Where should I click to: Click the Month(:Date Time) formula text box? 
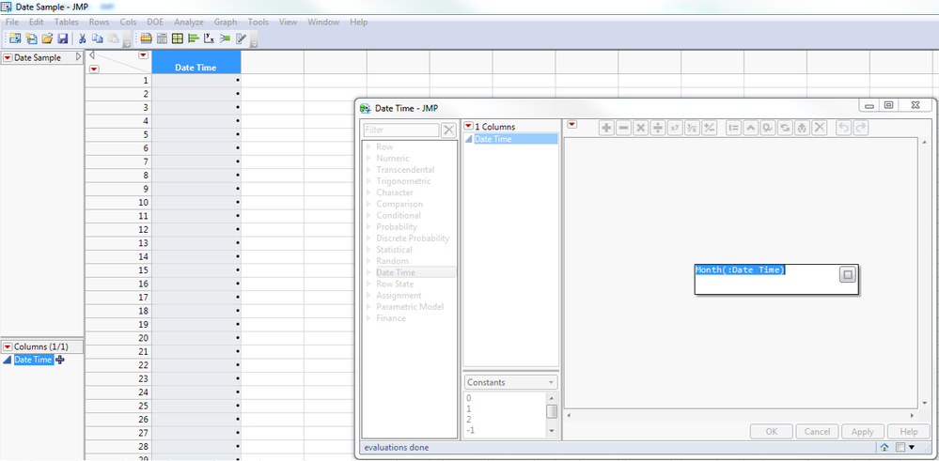776,279
